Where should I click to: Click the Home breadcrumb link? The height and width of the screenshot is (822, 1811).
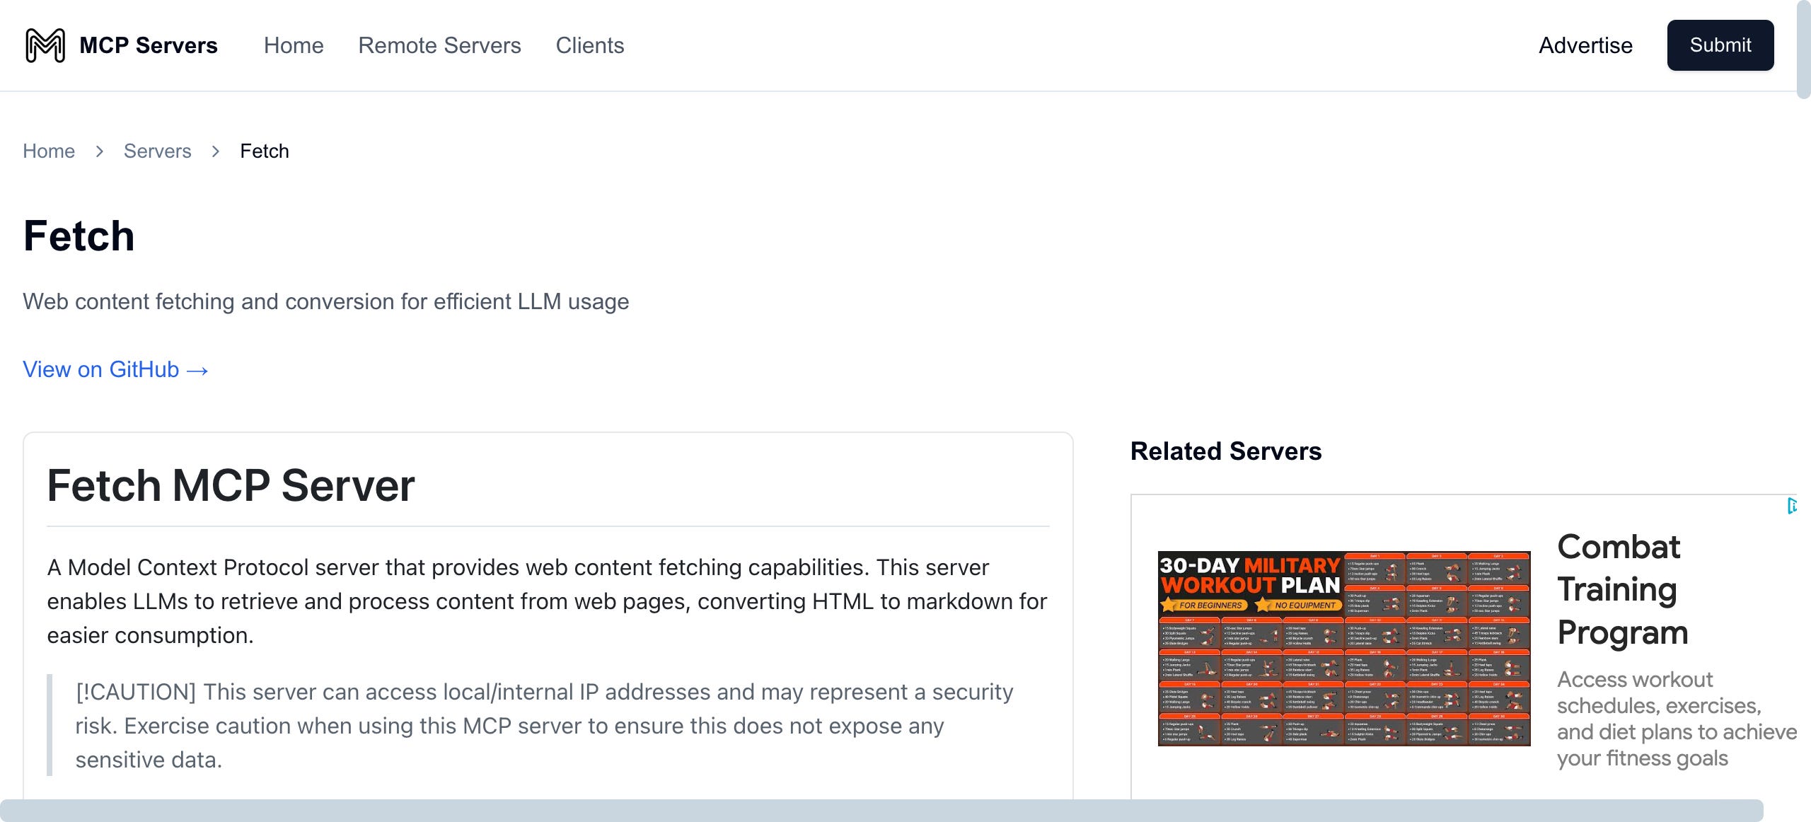pyautogui.click(x=49, y=151)
